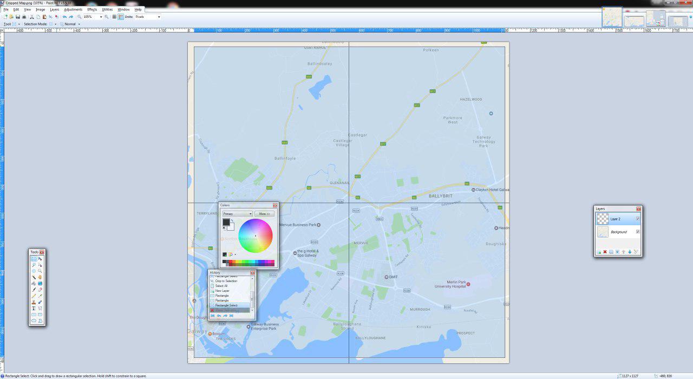Click the Zoom Out magnifier icon

[x=79, y=17]
